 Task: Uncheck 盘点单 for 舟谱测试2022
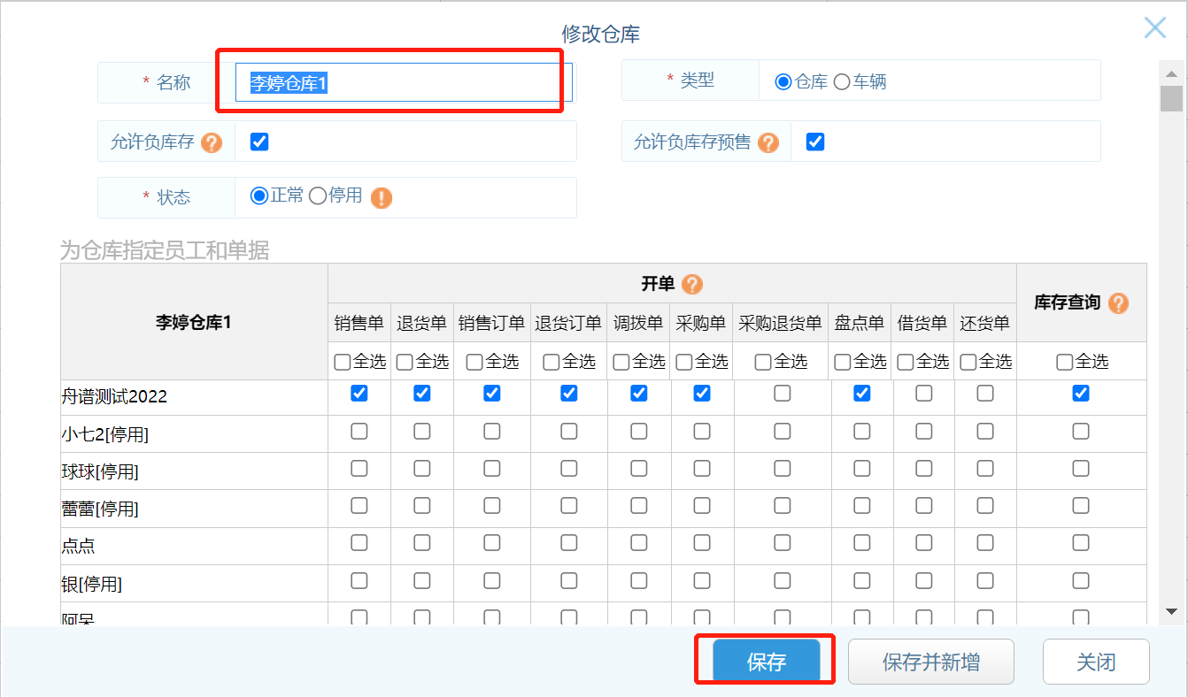tap(861, 394)
